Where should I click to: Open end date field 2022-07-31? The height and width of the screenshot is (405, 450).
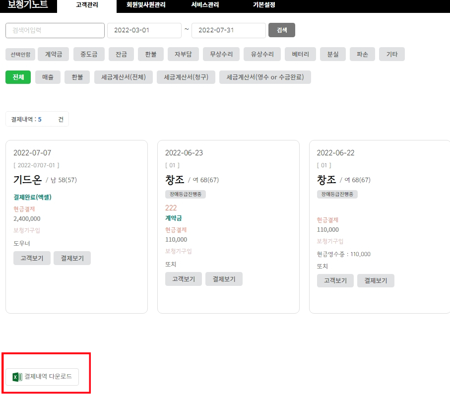tap(228, 30)
